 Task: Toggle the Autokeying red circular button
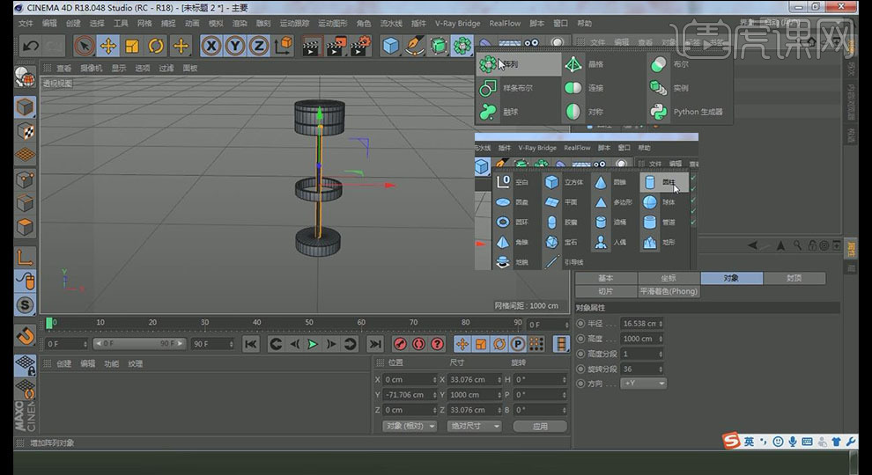click(x=418, y=345)
